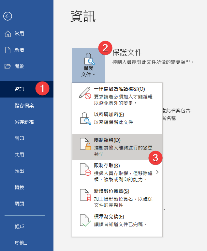Open 帳戶 settings in the sidebar

point(19,226)
